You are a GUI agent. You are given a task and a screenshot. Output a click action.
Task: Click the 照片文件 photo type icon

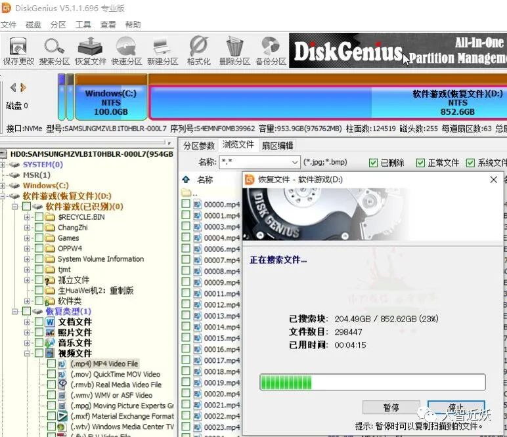pos(50,333)
